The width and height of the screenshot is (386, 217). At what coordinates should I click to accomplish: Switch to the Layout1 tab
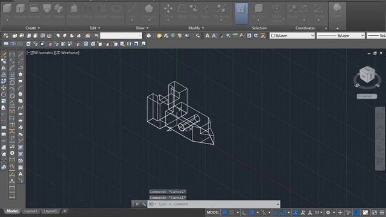pos(31,211)
